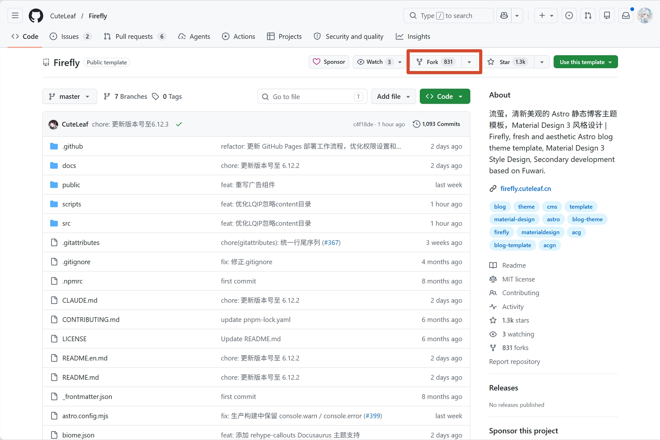Viewport: 660px width, 440px height.
Task: Open the CLAUDE.md file
Action: point(80,300)
